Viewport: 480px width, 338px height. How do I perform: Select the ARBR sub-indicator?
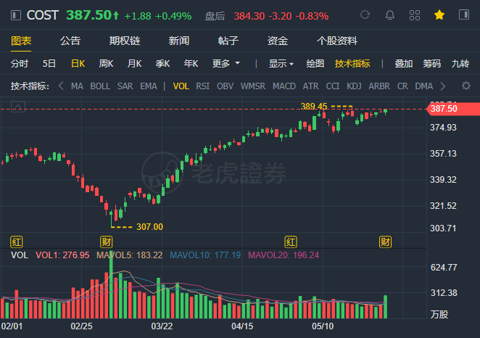(379, 86)
